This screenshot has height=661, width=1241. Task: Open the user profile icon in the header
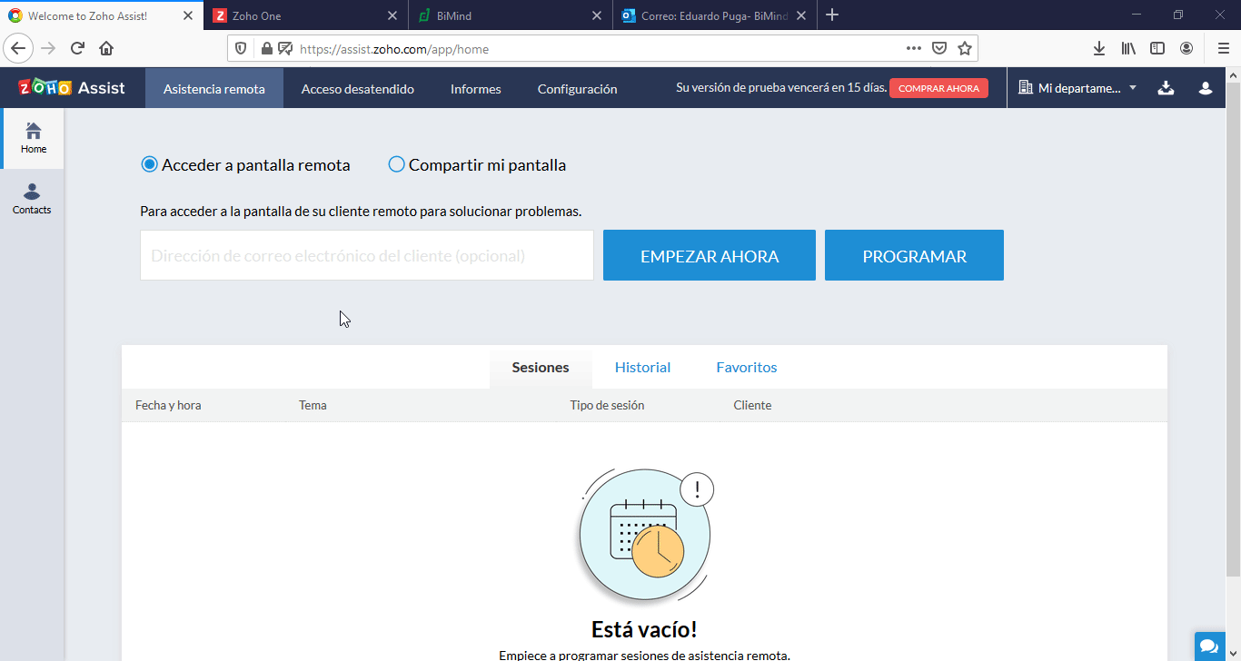(1206, 88)
